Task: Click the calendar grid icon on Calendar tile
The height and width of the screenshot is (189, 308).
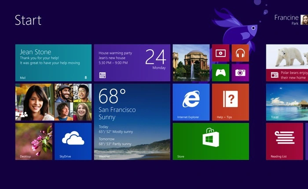Action: [103, 75]
